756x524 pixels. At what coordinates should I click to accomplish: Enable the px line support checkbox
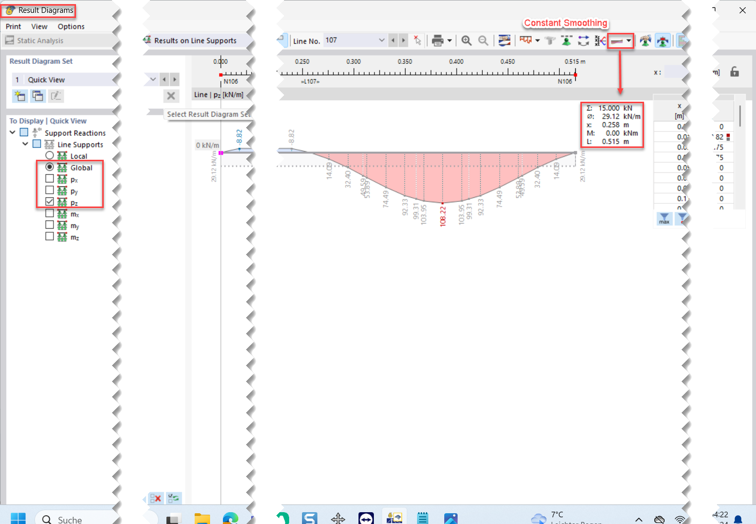pyautogui.click(x=49, y=178)
